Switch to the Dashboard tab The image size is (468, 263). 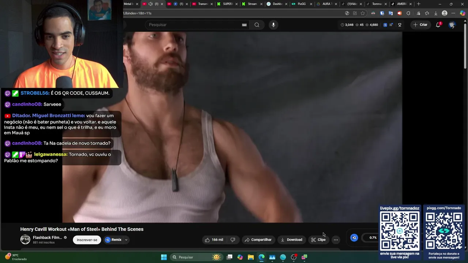[277, 4]
